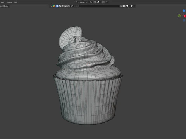Click the multicolored sphere icon beside the chevron
The height and width of the screenshot is (139, 186).
click(x=53, y=6)
